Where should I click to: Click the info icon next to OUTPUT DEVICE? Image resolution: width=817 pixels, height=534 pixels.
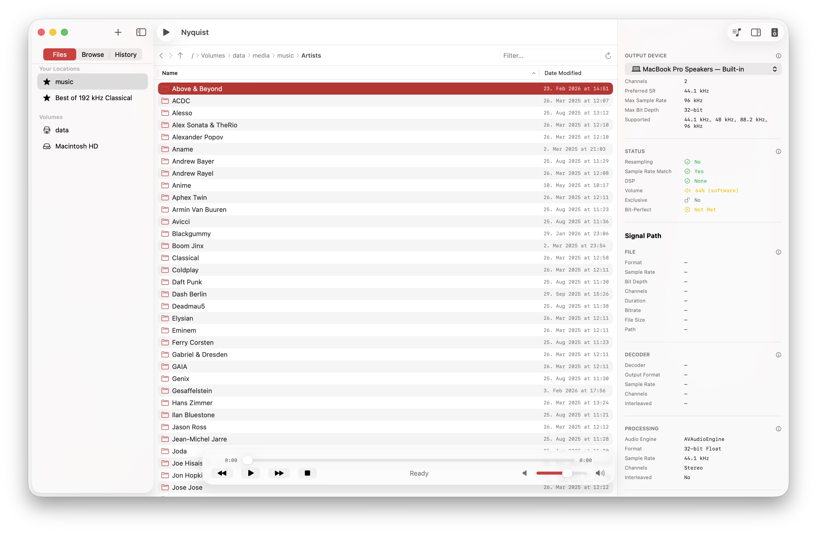778,56
